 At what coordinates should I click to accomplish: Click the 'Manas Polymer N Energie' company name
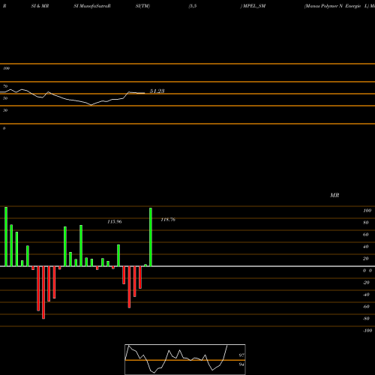[333, 6]
